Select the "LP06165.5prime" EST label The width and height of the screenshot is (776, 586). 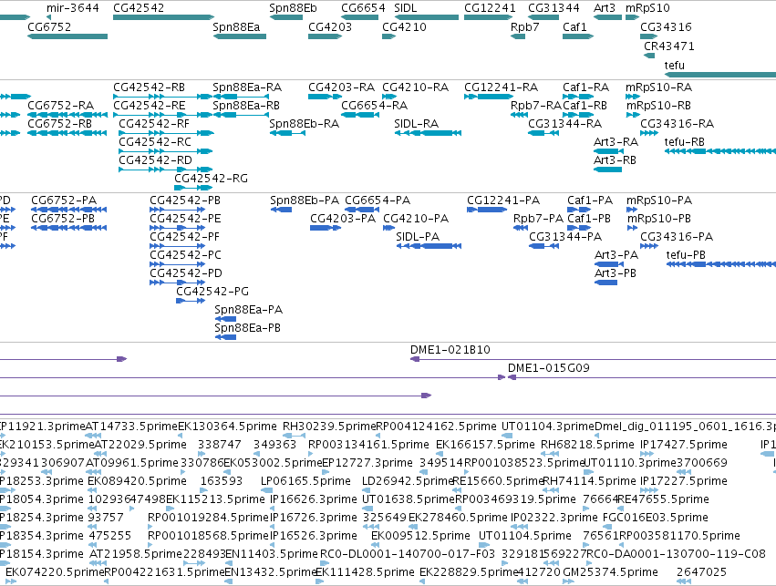(x=305, y=481)
